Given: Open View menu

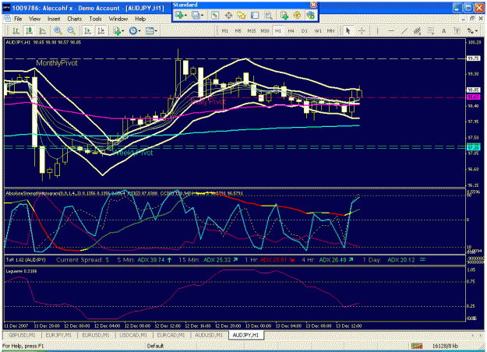Looking at the screenshot, I should coord(35,19).
